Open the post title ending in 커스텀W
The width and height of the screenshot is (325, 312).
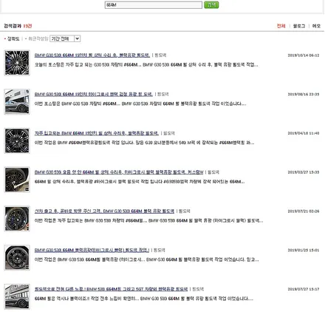tap(119, 172)
